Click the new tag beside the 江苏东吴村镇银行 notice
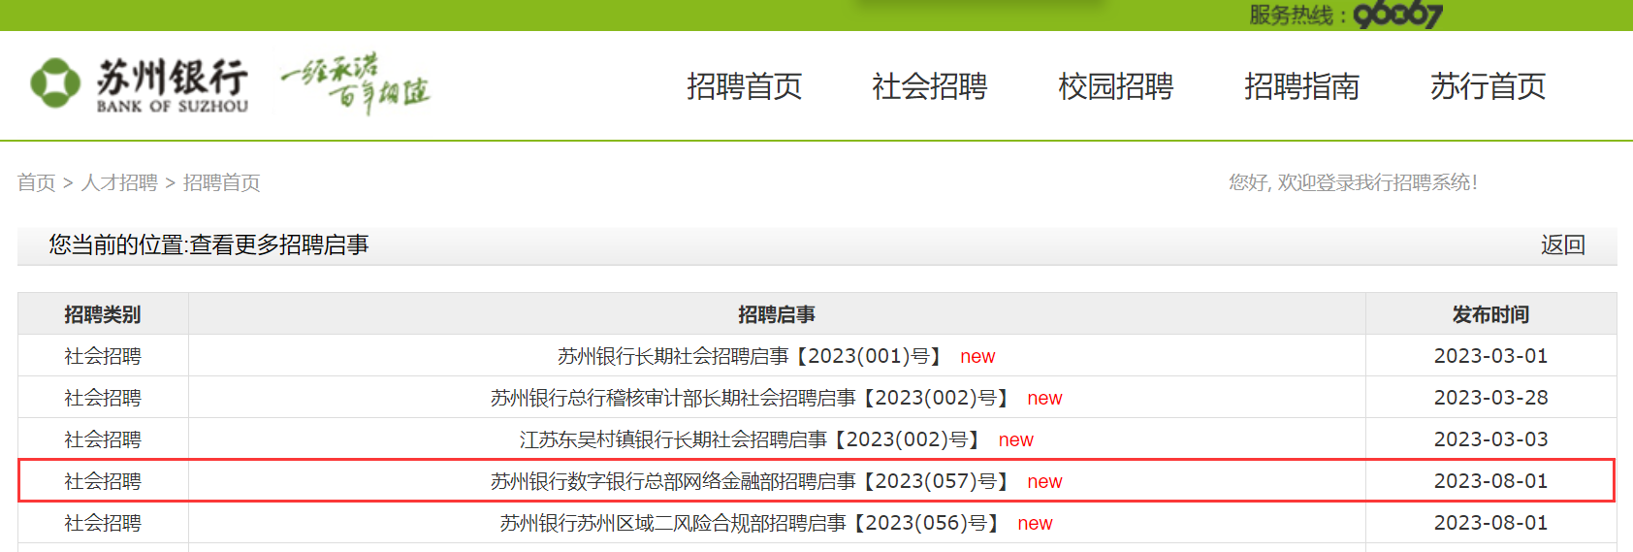 [x=1015, y=440]
